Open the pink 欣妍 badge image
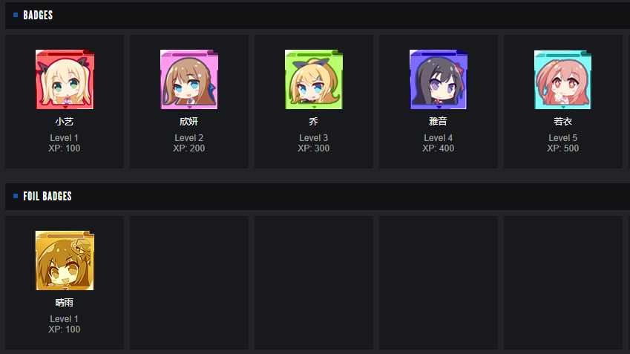Viewport: 630px width, 354px height. pyautogui.click(x=189, y=79)
